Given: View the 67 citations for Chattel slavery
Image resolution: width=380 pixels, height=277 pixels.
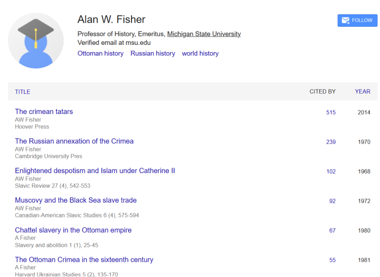Looking at the screenshot, I should click(x=332, y=231).
